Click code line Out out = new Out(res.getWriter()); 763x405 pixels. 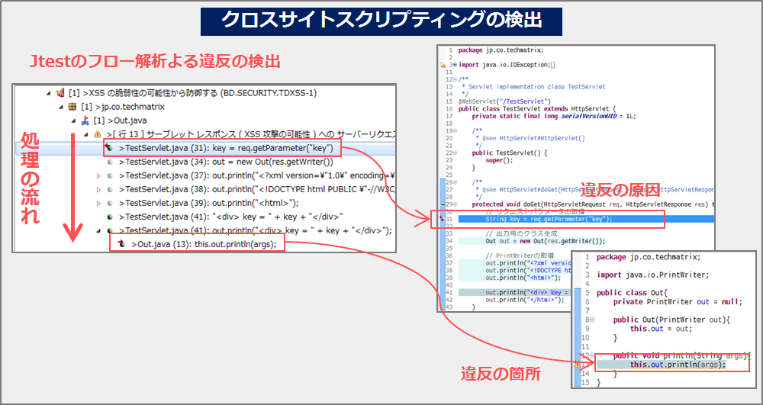546,241
